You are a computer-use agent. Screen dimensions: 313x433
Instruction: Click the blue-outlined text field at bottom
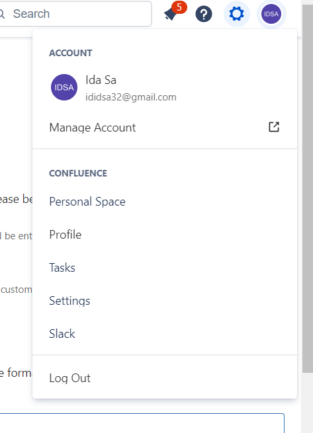point(142,423)
